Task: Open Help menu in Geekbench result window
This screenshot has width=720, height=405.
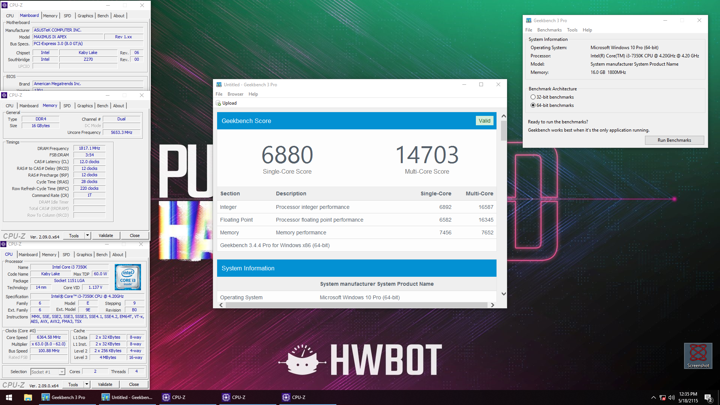Action: [x=253, y=94]
